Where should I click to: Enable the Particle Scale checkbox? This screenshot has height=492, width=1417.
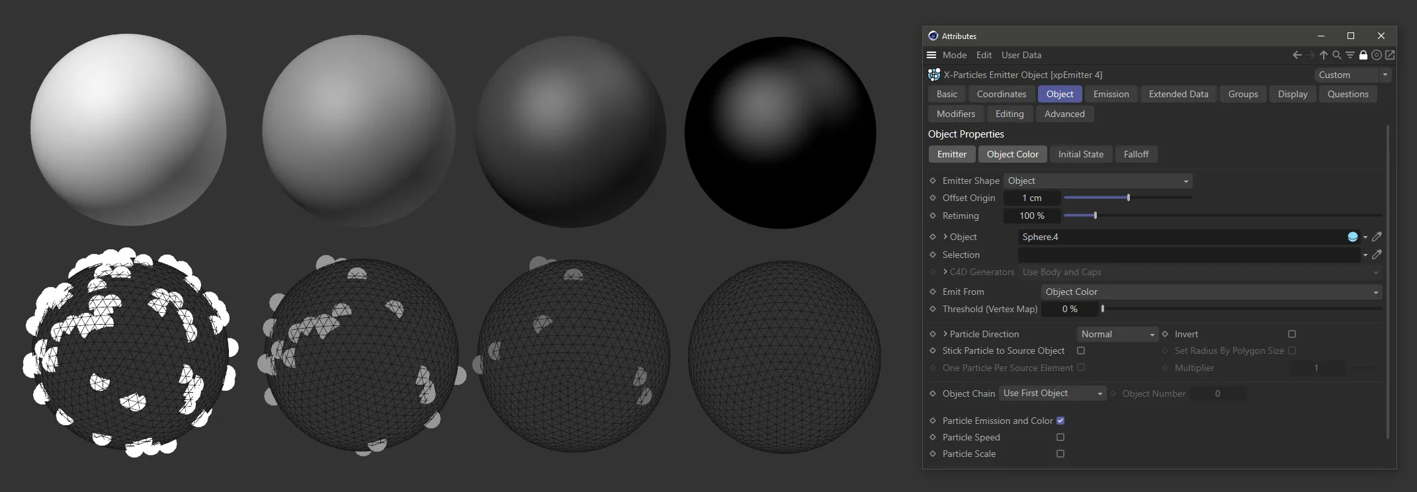(1060, 454)
